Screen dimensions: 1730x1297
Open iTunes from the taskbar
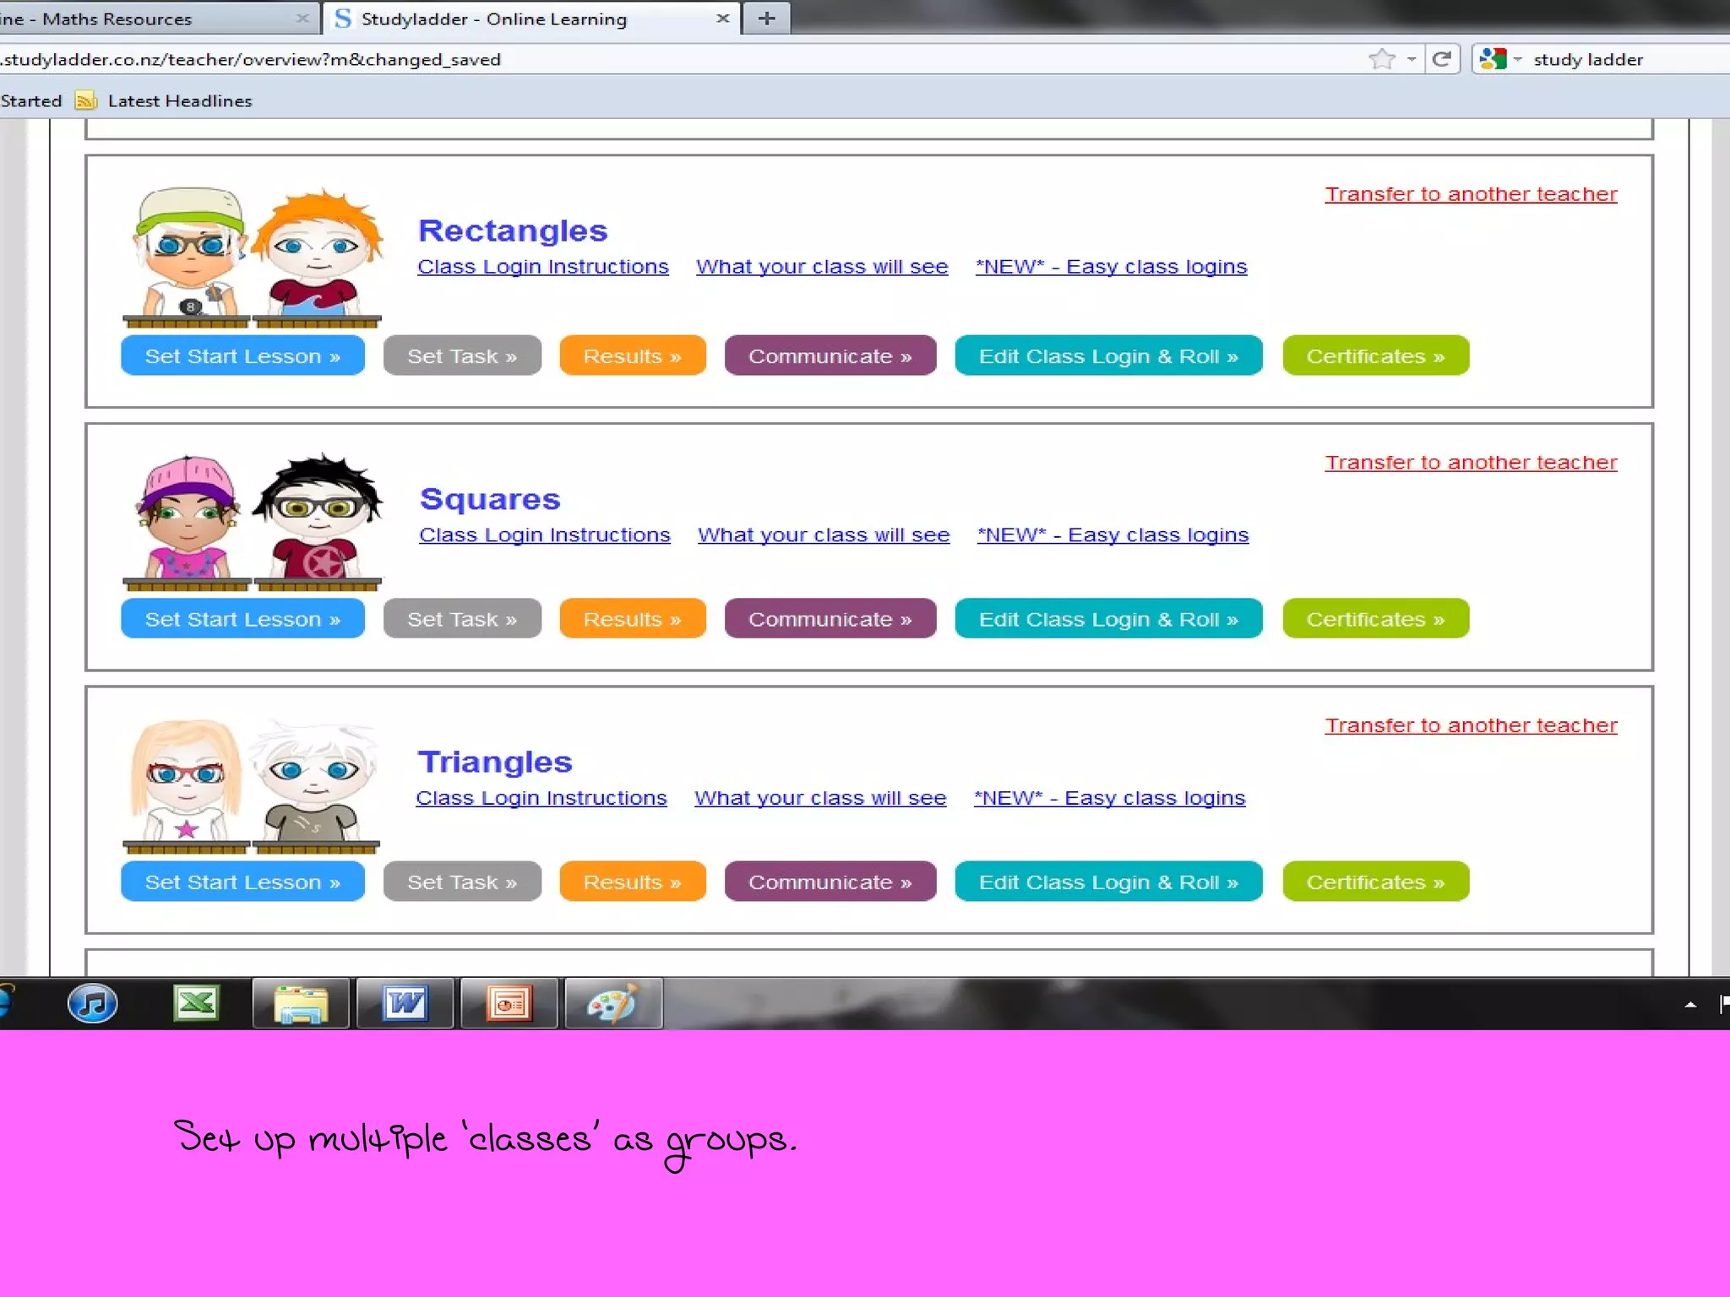pos(92,1003)
